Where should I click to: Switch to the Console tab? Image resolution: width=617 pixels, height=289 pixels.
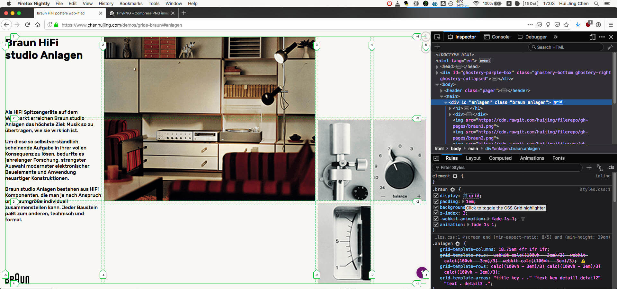pos(497,37)
